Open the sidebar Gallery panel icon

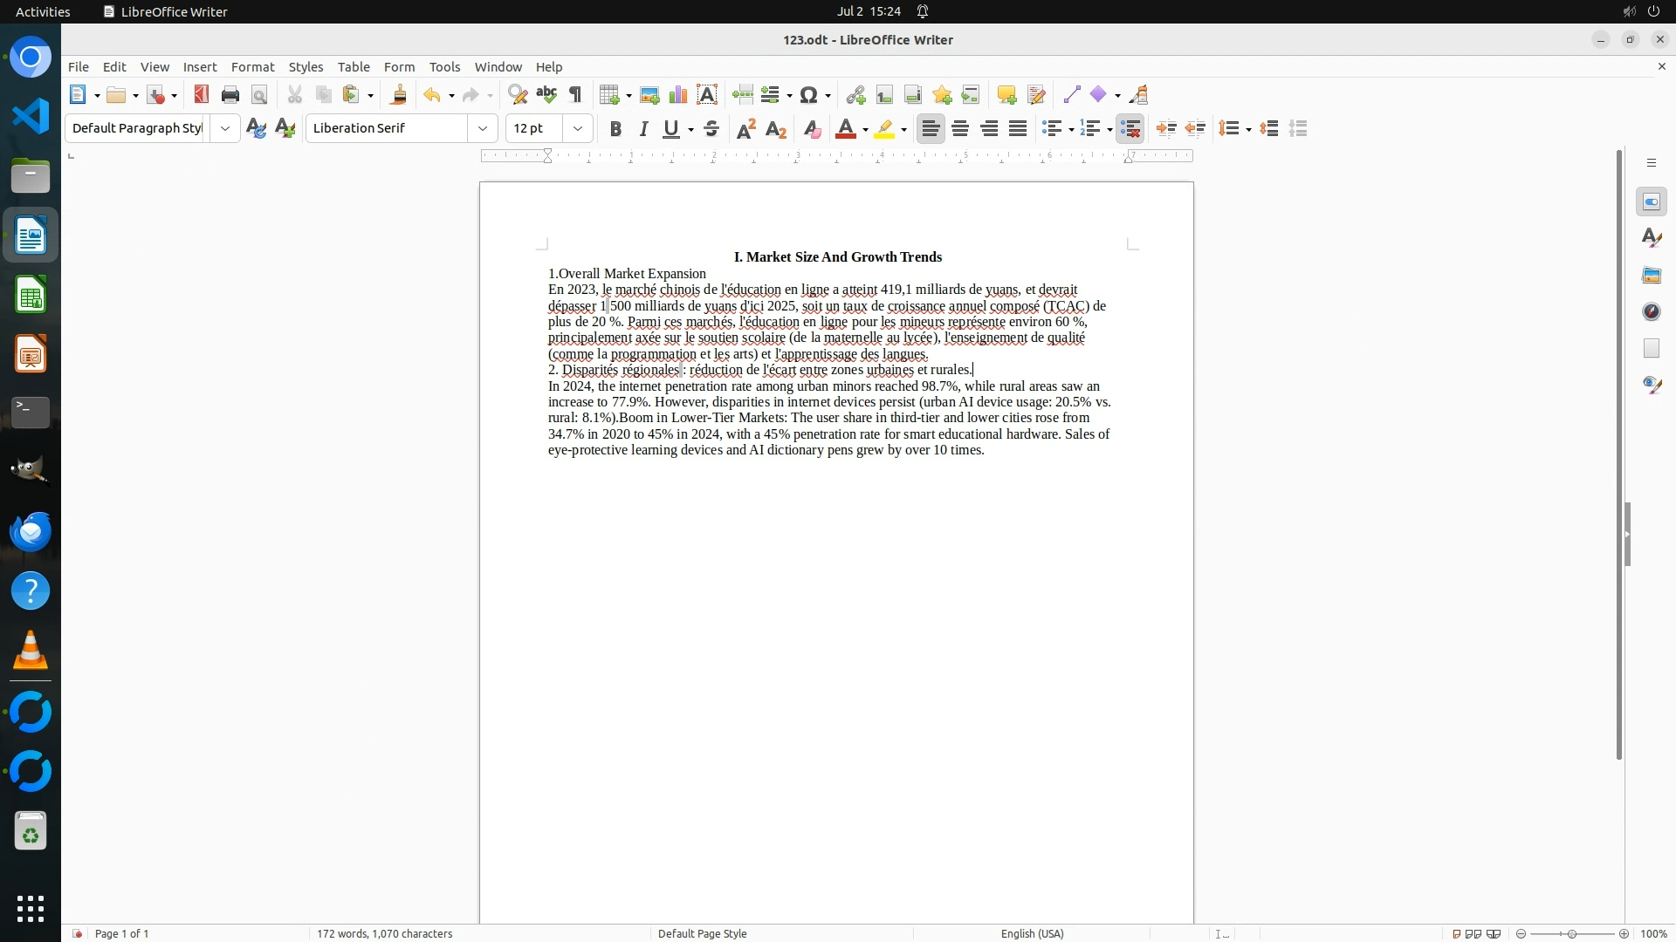point(1651,276)
